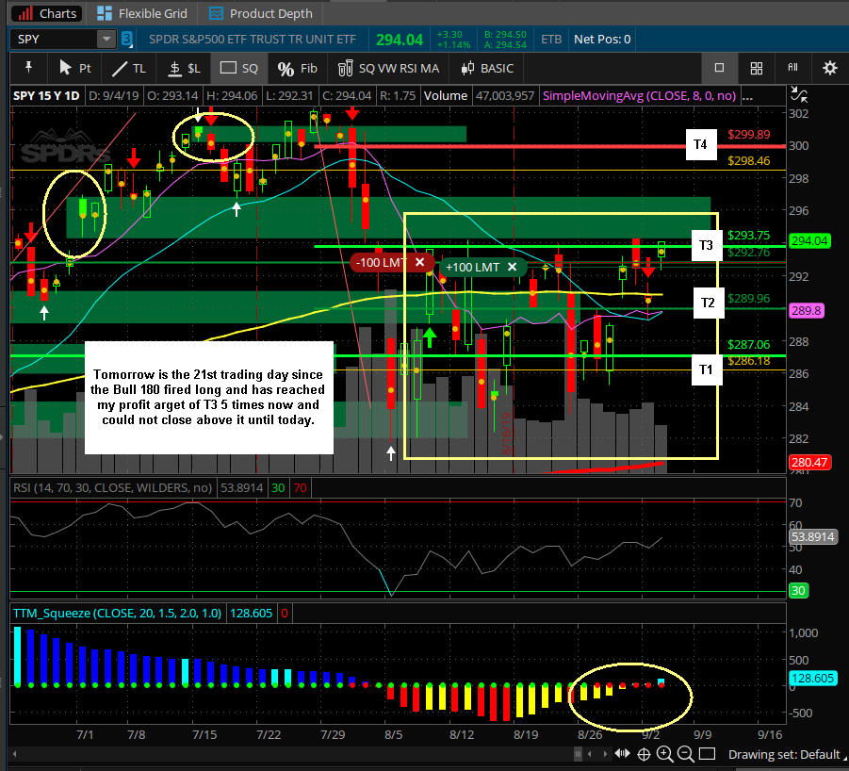Click the TTM_Squeeze (CLOSE, 20, 1.5, 2.0, 1.0) label
This screenshot has height=771, width=849.
point(117,613)
